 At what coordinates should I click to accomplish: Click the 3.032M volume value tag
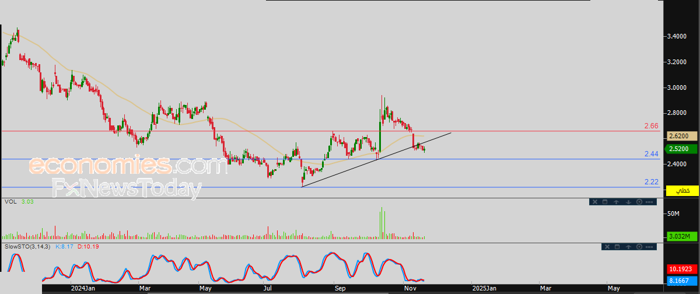682,236
